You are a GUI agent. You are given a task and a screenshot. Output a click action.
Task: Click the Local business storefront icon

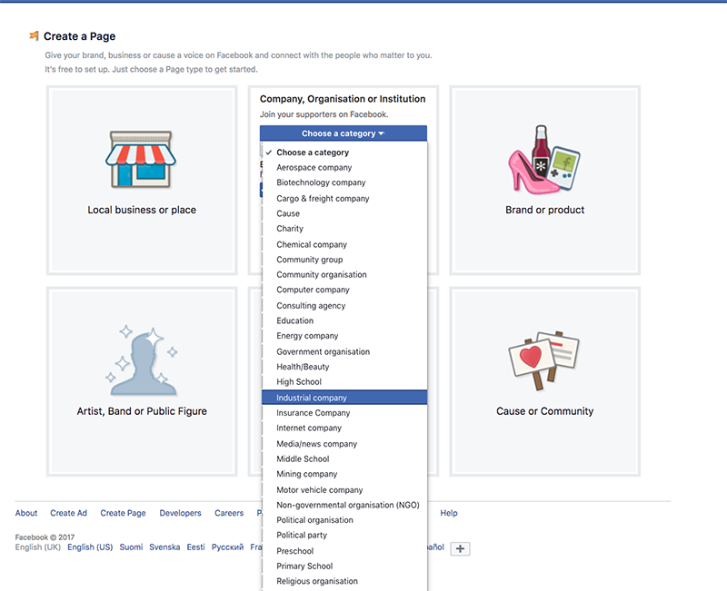point(141,159)
